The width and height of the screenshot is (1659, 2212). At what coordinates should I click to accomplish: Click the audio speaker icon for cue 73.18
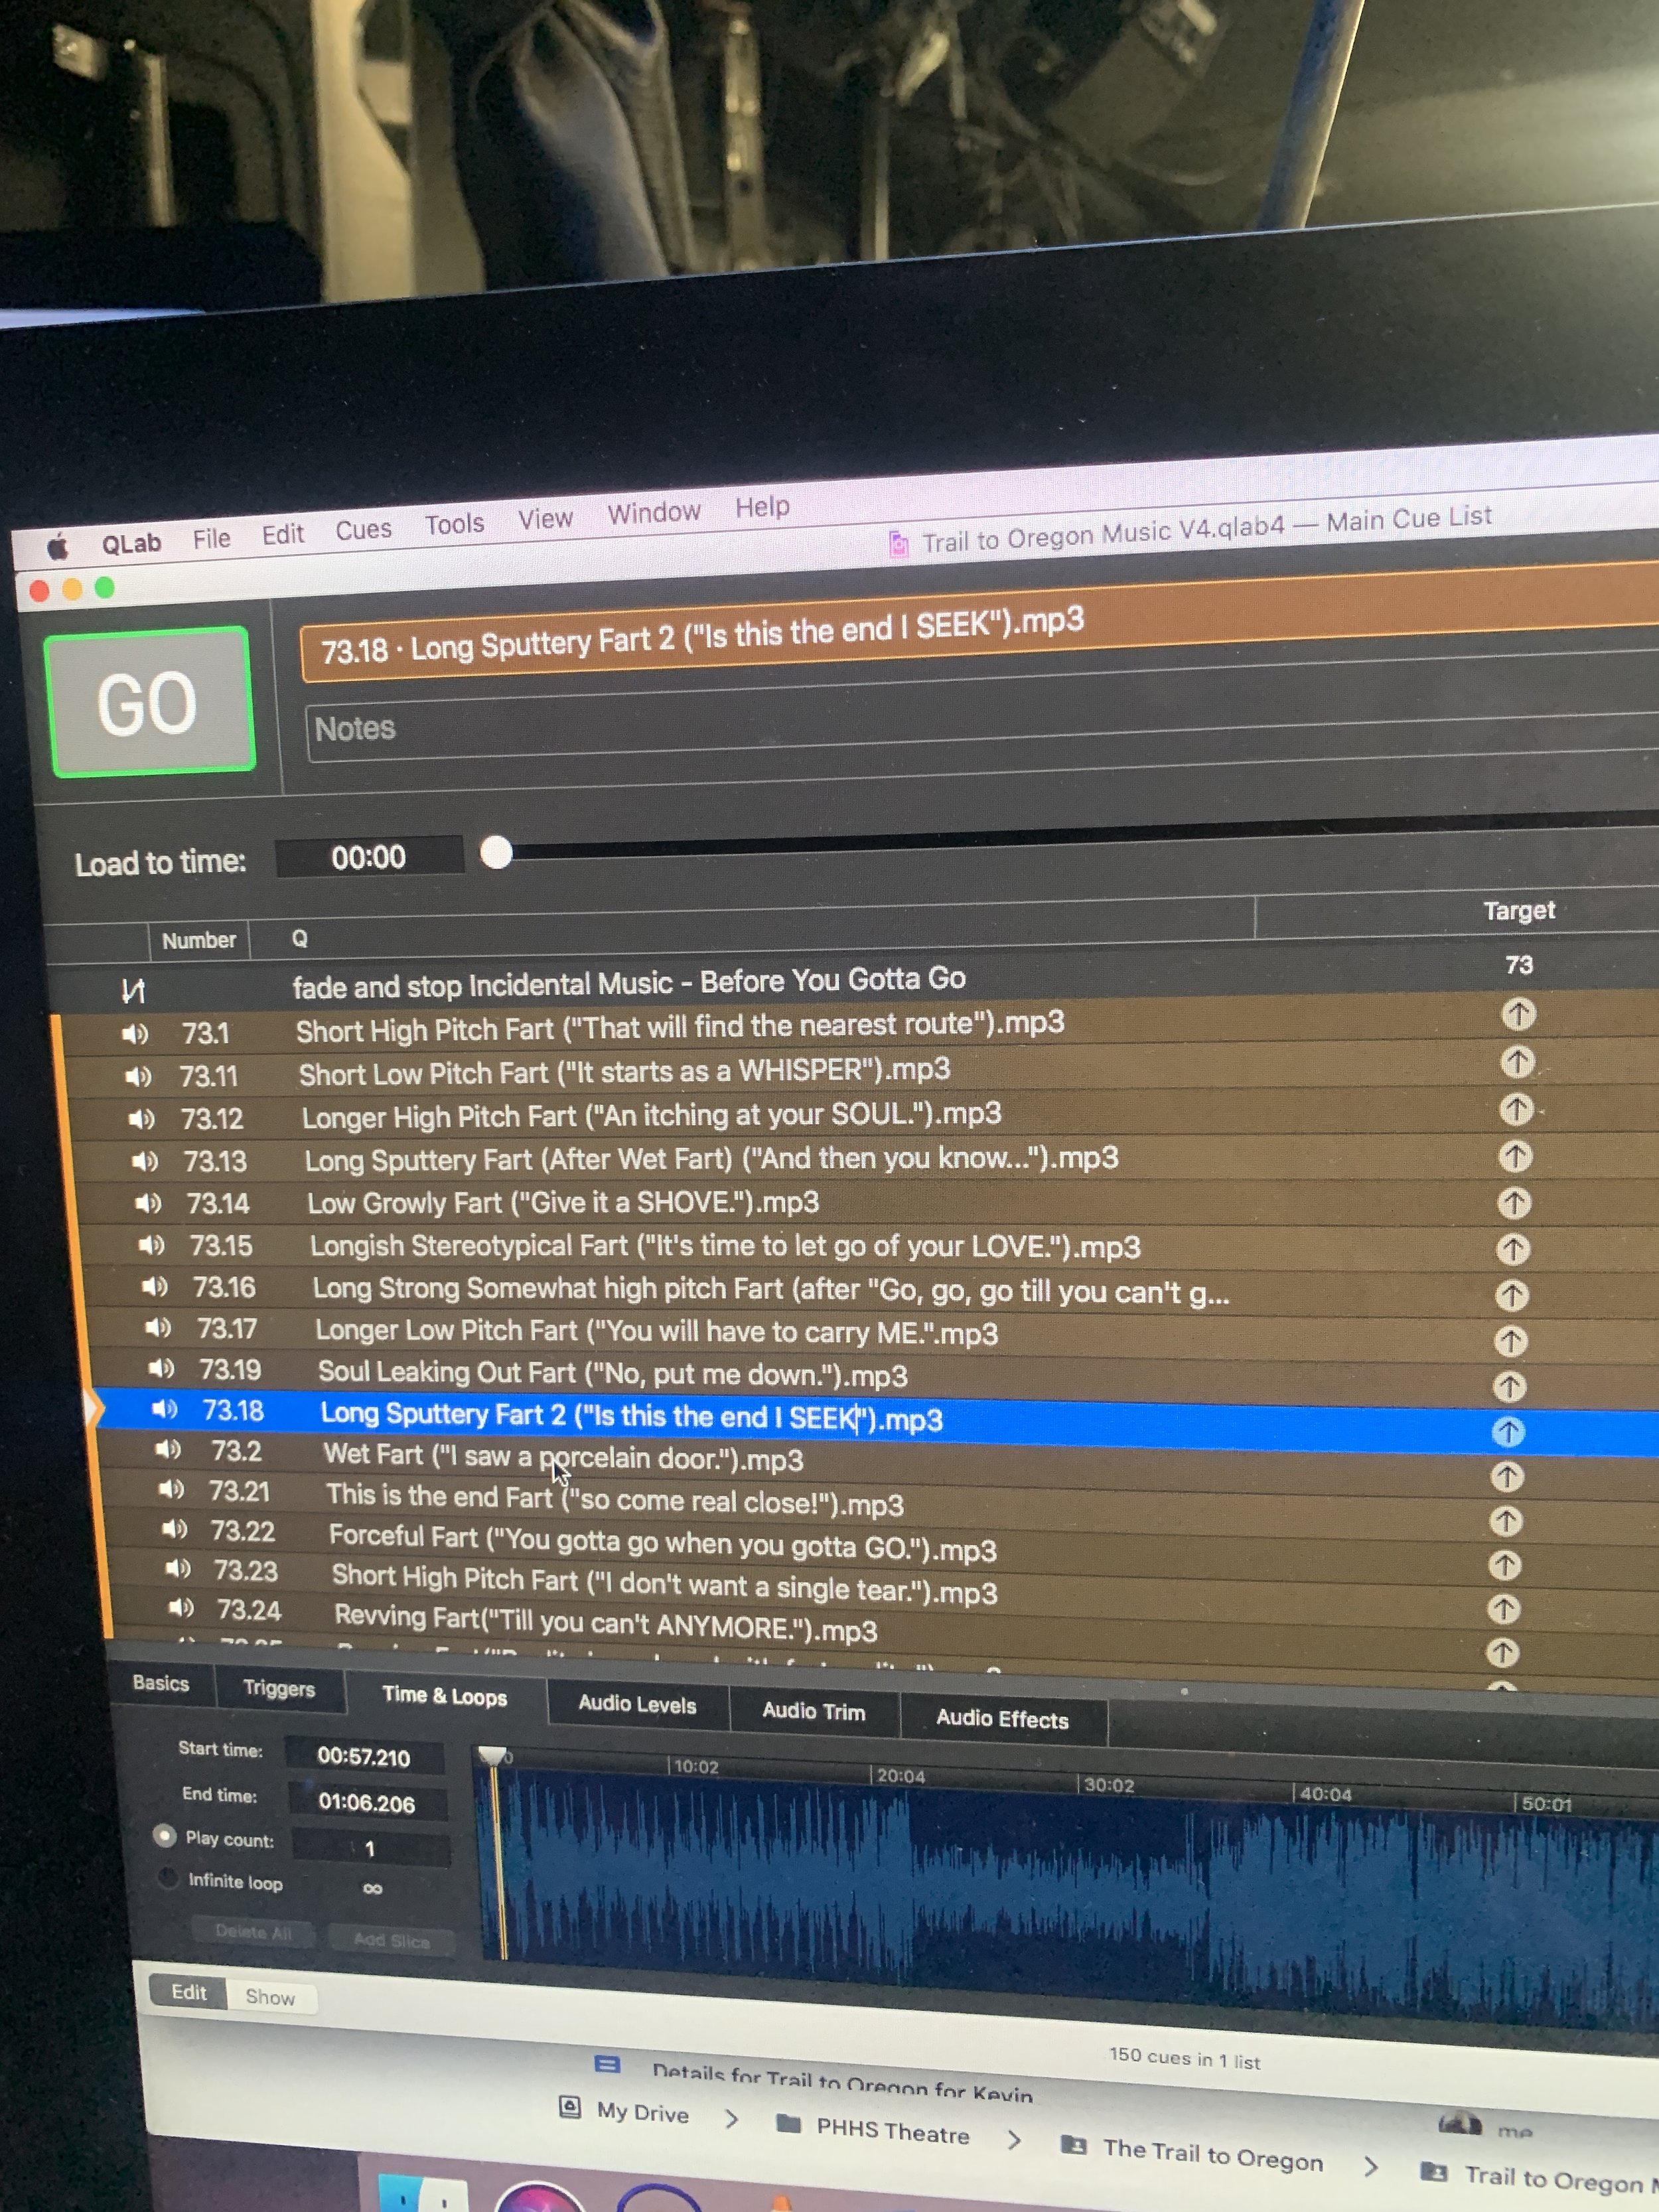pyautogui.click(x=164, y=1409)
